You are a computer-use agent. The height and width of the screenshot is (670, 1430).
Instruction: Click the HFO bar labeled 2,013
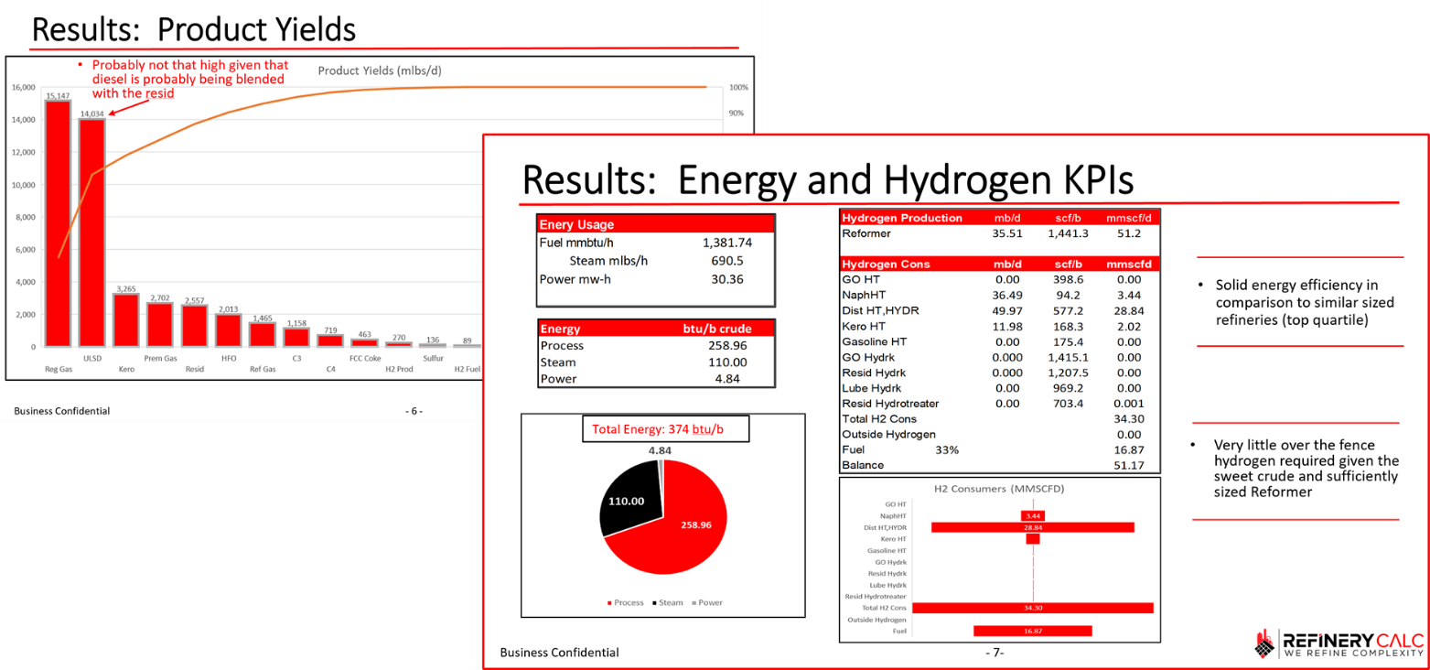(228, 330)
